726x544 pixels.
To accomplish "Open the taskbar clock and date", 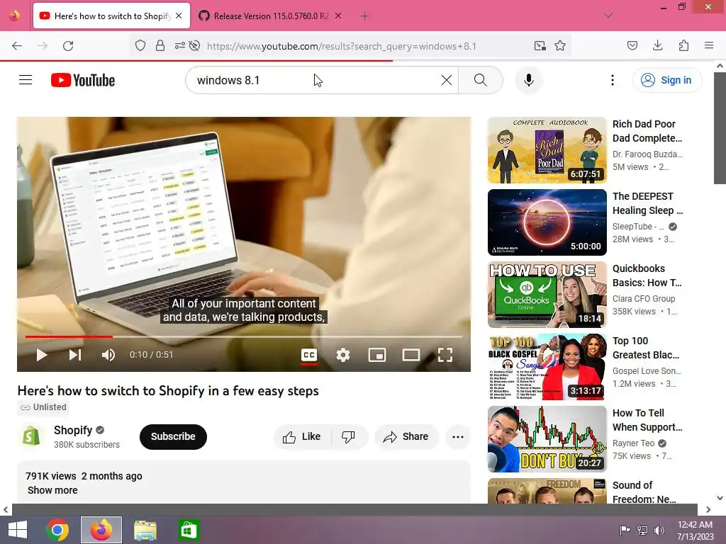I will [696, 530].
